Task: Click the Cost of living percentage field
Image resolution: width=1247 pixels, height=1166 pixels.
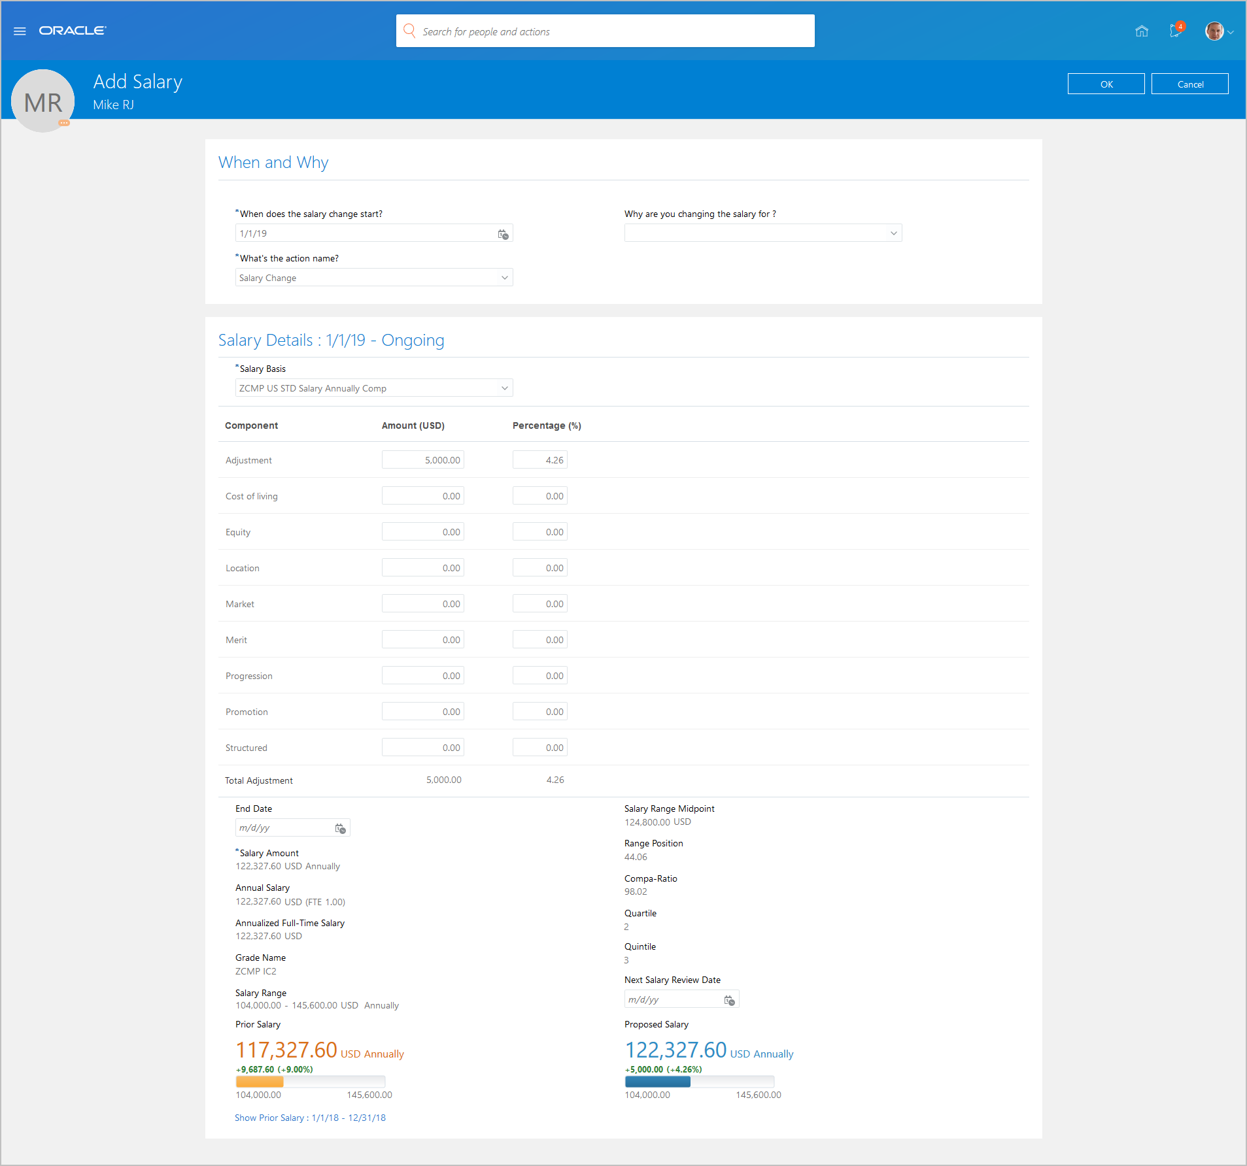Action: point(540,496)
